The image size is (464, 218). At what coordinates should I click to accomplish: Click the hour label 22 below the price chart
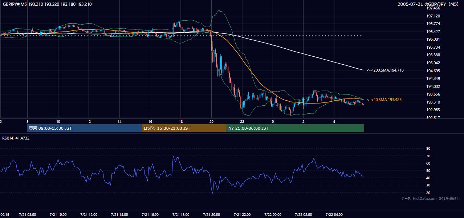pos(242,121)
